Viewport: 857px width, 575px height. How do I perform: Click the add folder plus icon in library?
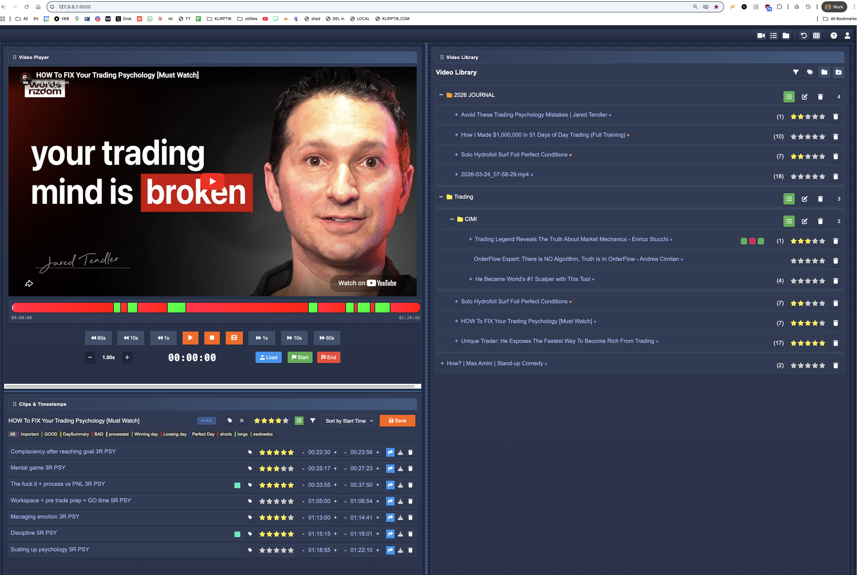pyautogui.click(x=839, y=72)
